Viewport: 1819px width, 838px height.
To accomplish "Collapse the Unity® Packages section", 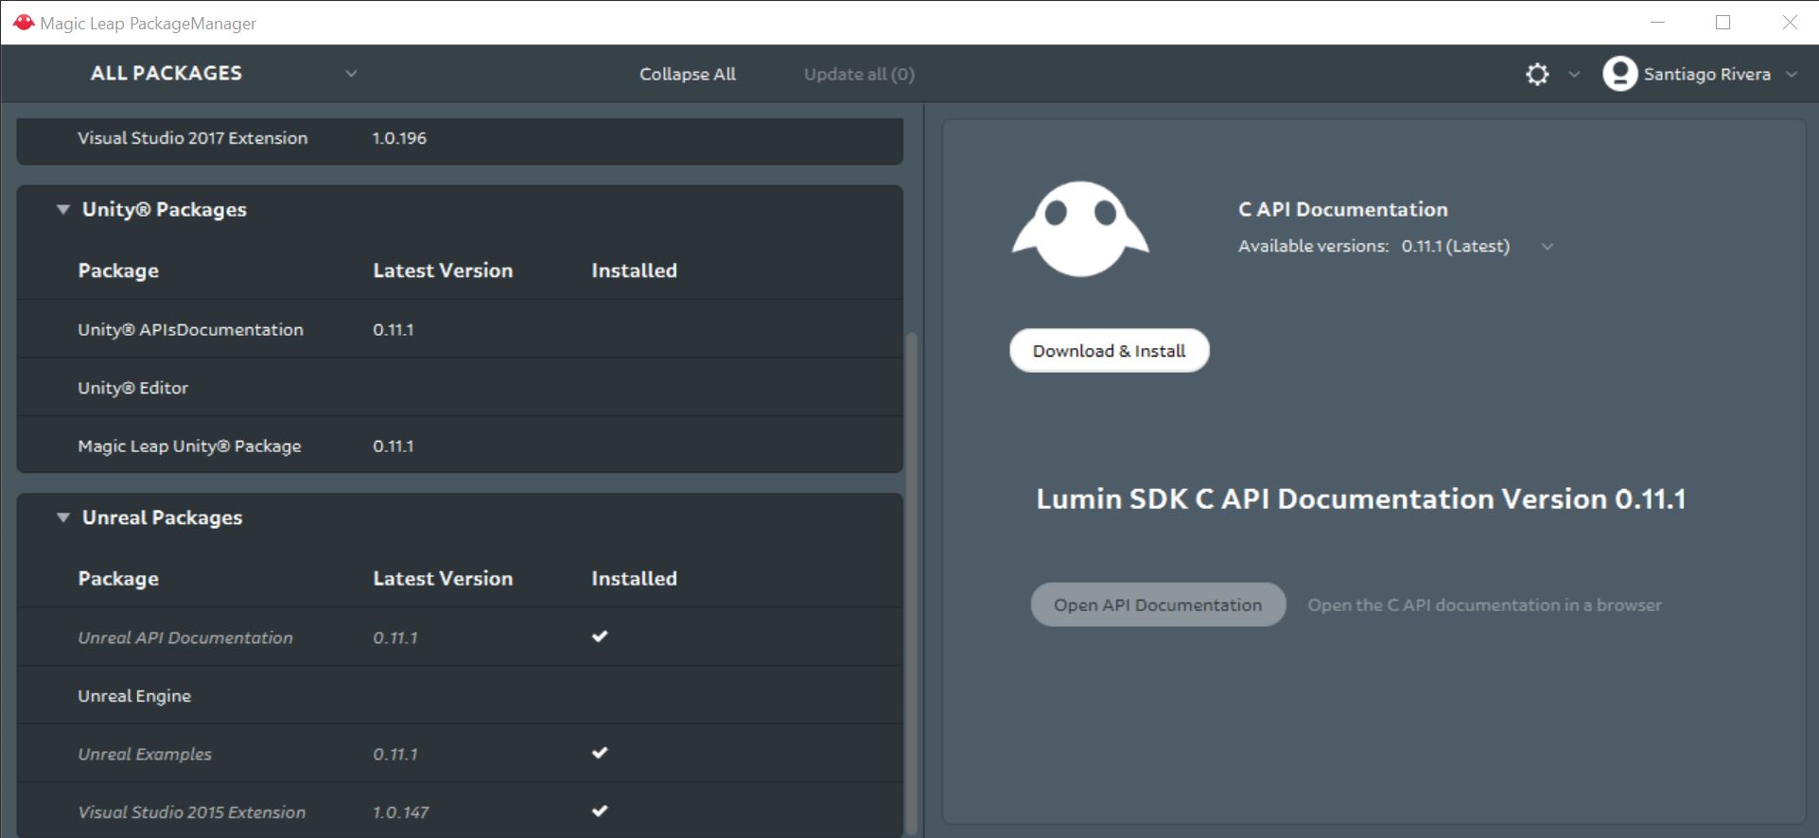I will (x=62, y=210).
